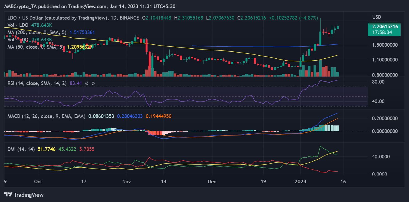Image resolution: width=409 pixels, height=202 pixels.
Task: Click the Nov label on time axis
Action: [x=127, y=182]
